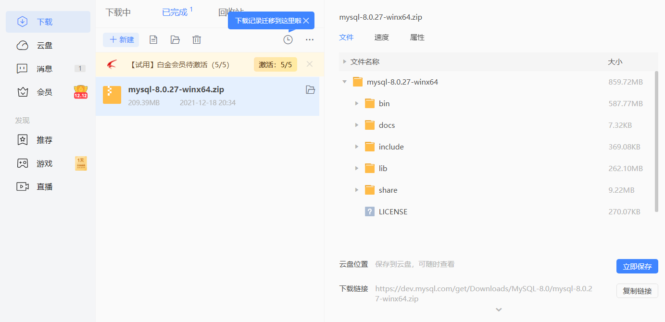665x322 pixels.
Task: Open task details with the document icon
Action: (x=153, y=39)
